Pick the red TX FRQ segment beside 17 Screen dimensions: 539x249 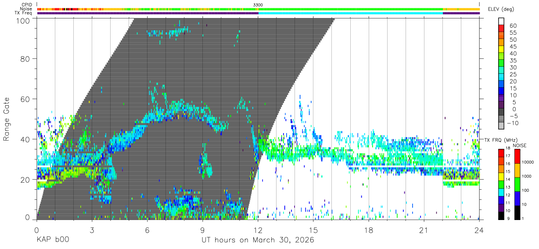coord(502,153)
